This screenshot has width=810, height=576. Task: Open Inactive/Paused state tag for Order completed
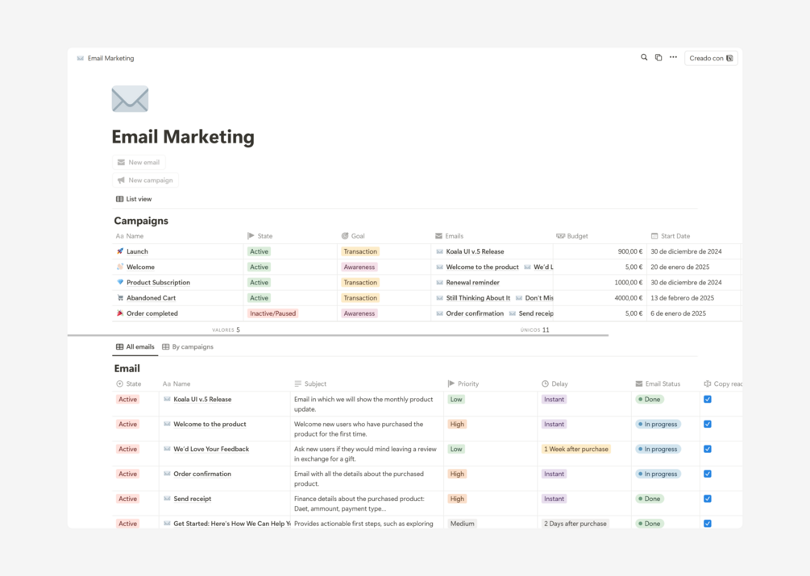click(272, 313)
